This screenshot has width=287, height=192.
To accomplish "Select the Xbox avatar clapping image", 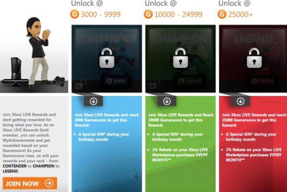I will [38, 53].
